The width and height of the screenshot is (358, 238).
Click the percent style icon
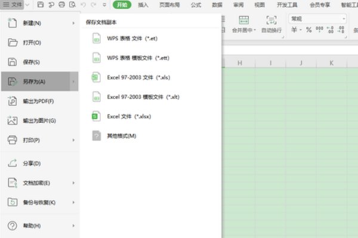309,30
